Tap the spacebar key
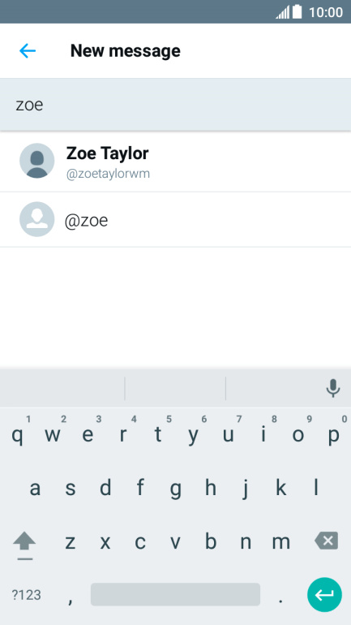 pyautogui.click(x=175, y=594)
